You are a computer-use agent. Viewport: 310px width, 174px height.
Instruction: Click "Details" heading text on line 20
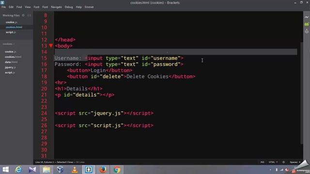(77, 88)
